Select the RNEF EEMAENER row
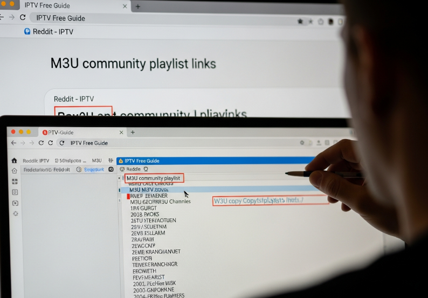This screenshot has width=428, height=298. pyautogui.click(x=149, y=196)
